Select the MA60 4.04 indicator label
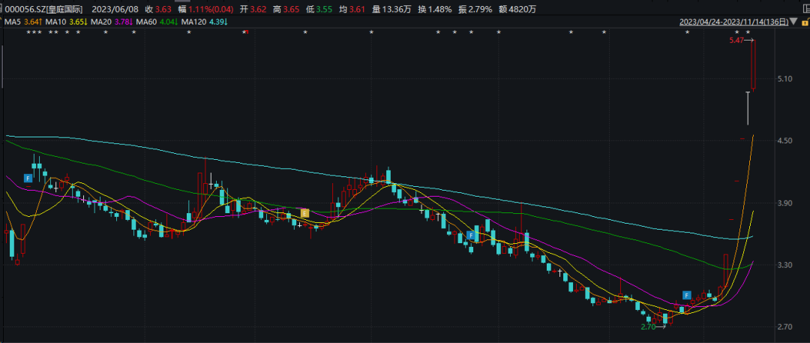 (x=157, y=22)
